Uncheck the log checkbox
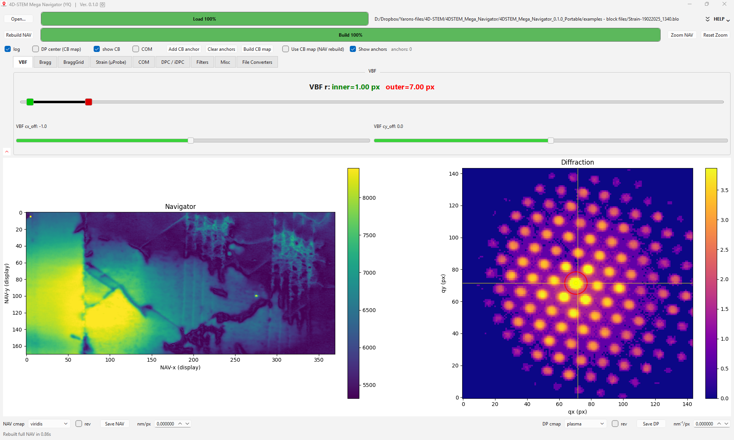This screenshot has width=734, height=440. [x=8, y=49]
